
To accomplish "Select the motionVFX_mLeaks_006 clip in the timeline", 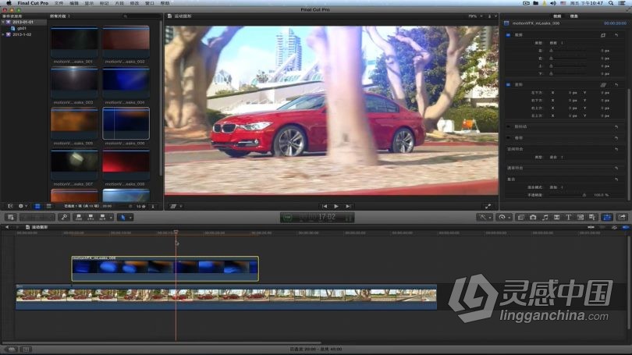I will point(165,268).
